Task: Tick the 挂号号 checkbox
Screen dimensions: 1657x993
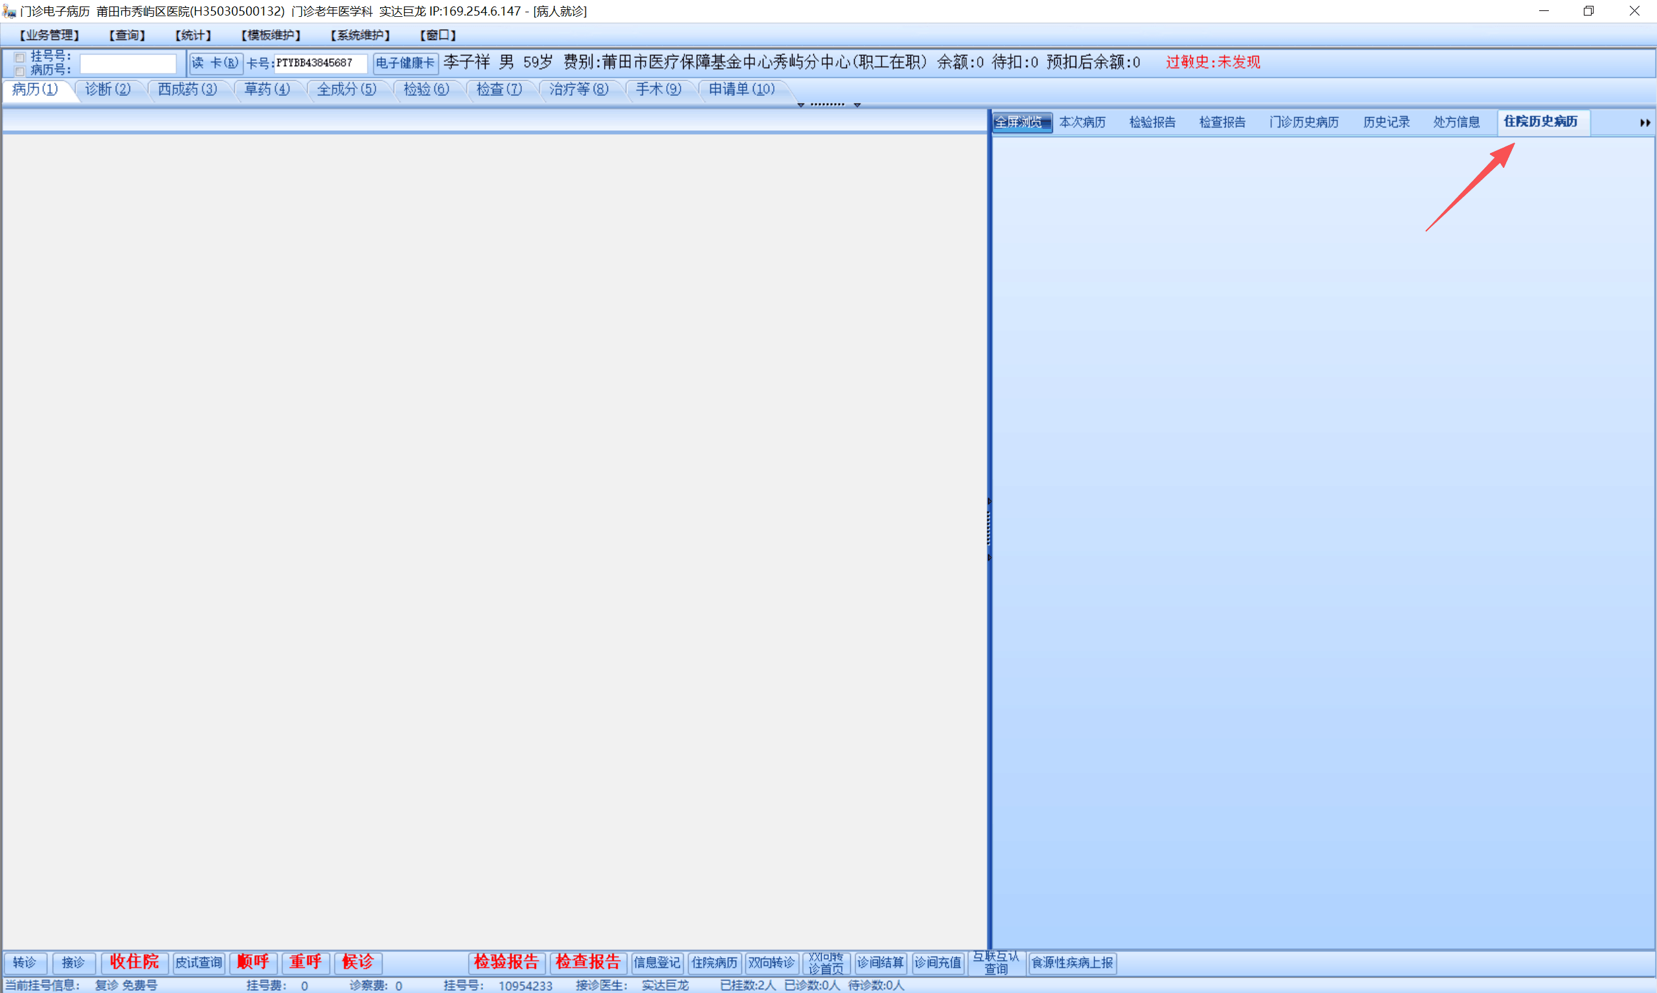Action: coord(20,58)
